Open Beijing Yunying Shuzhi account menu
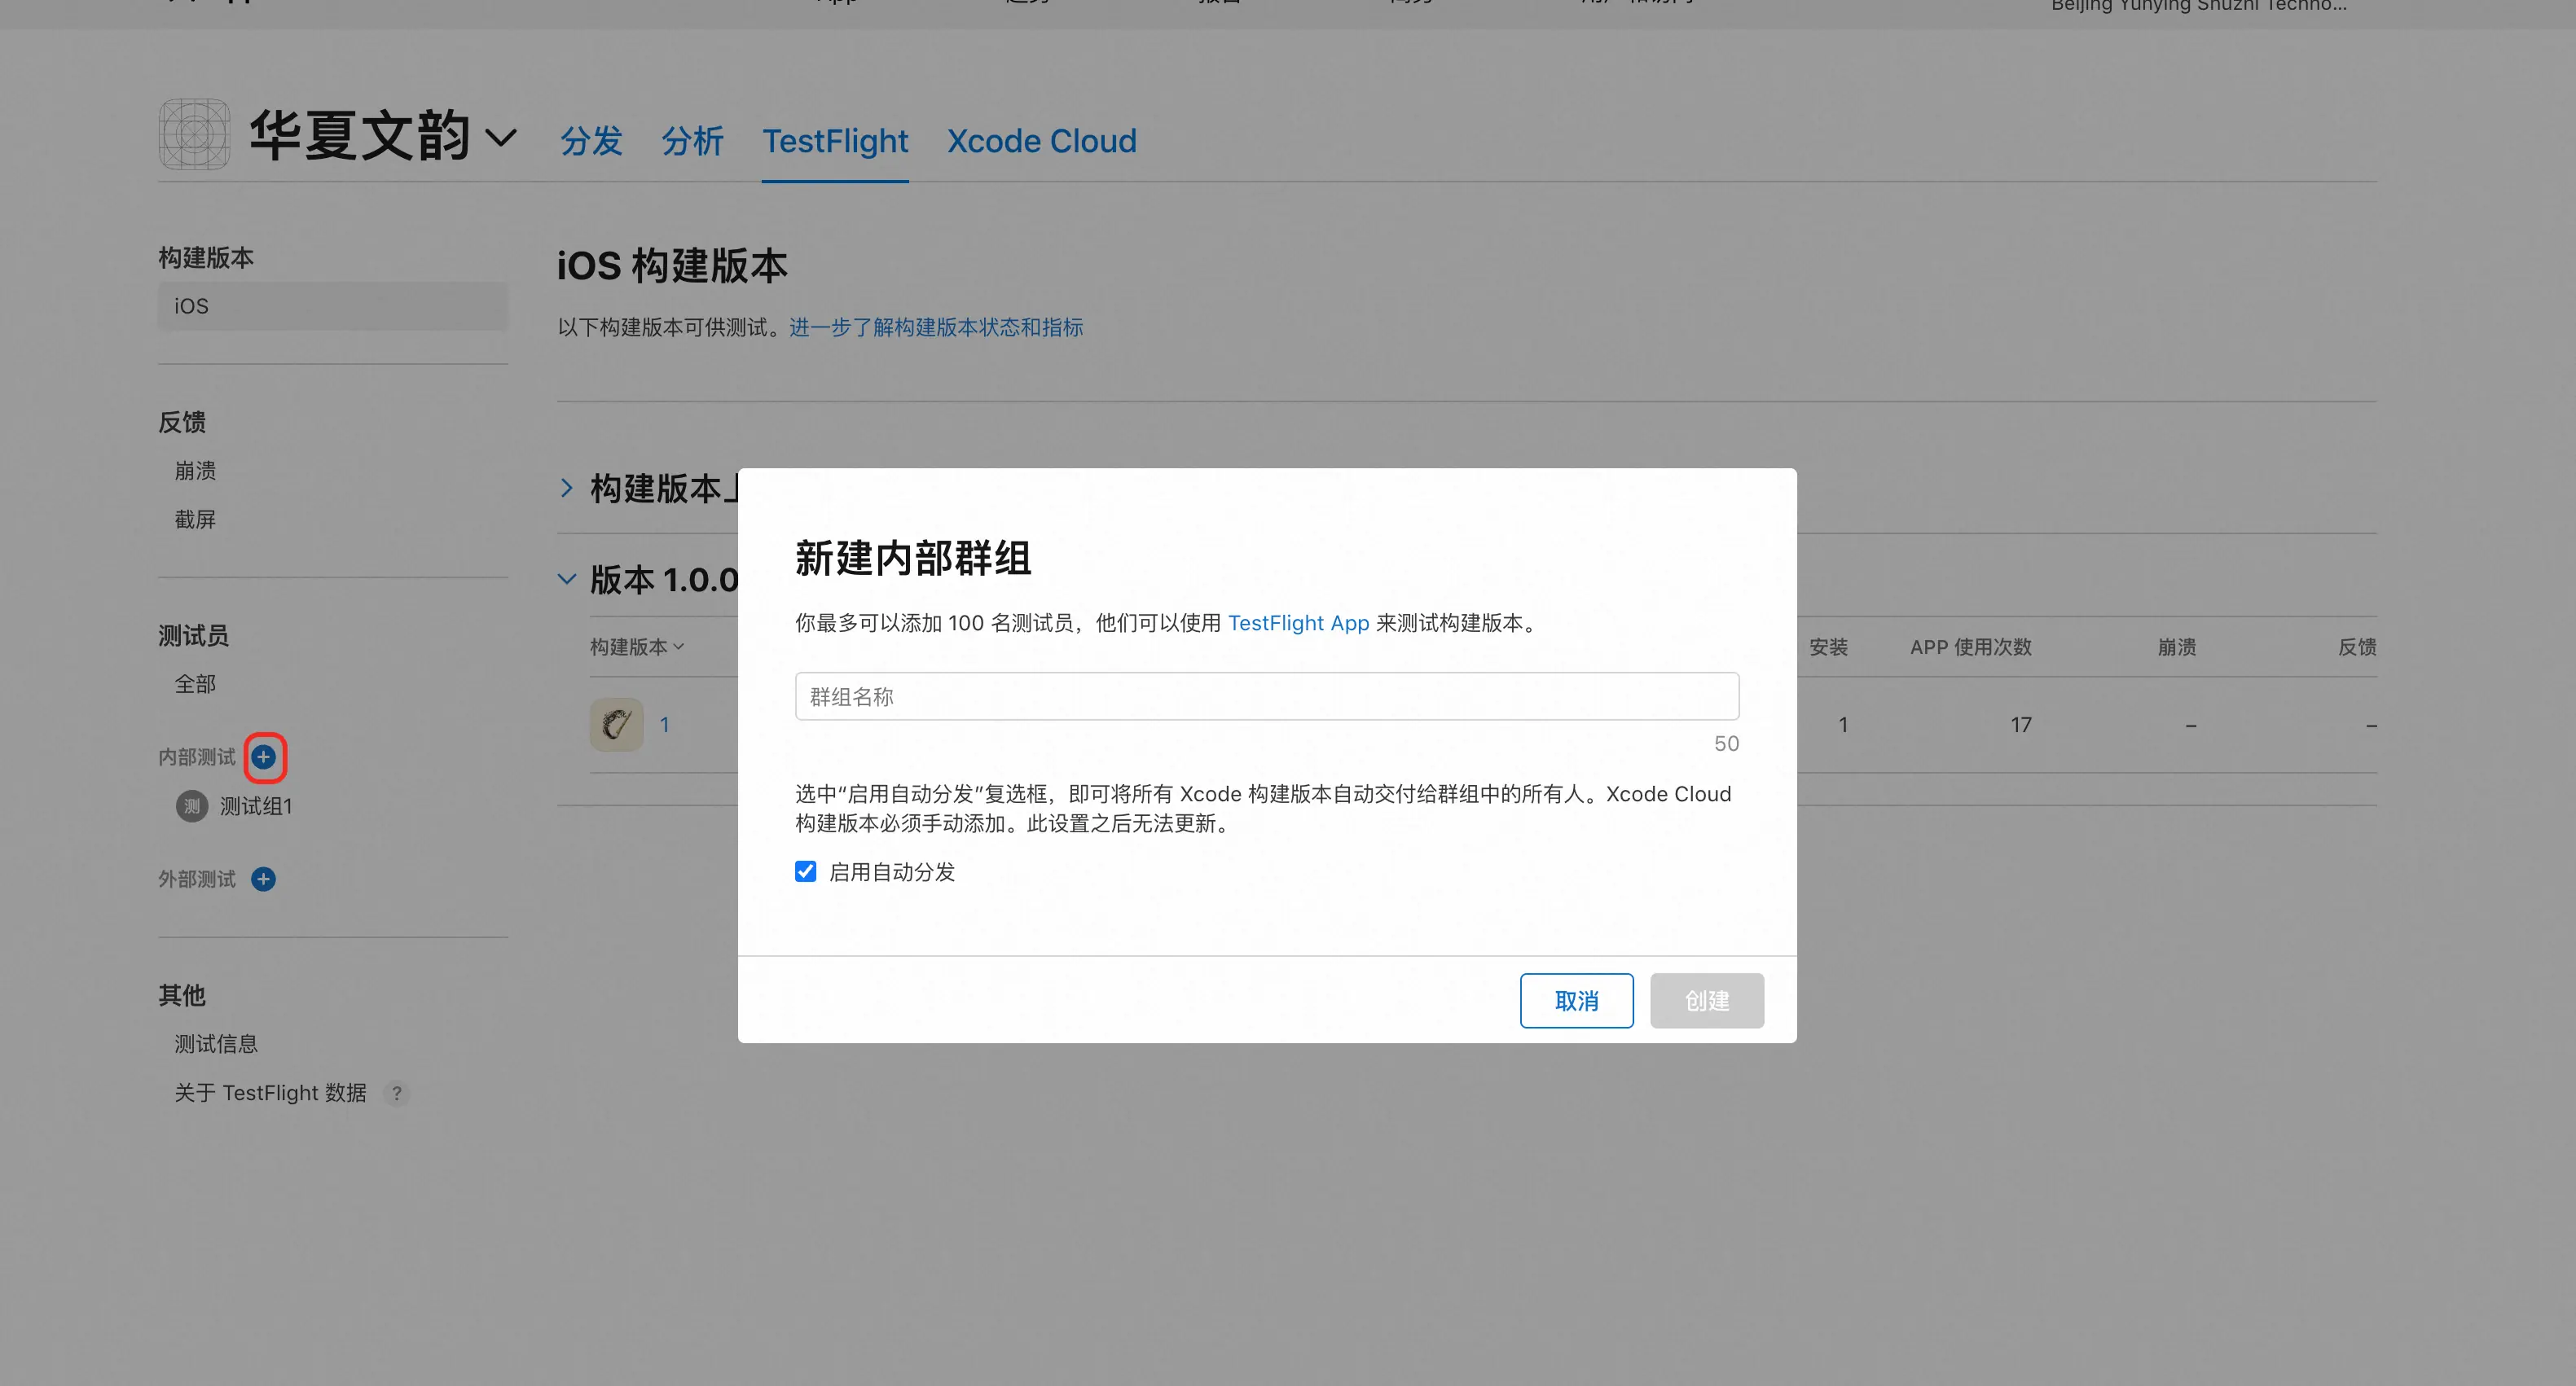The height and width of the screenshot is (1386, 2576). (x=2198, y=6)
